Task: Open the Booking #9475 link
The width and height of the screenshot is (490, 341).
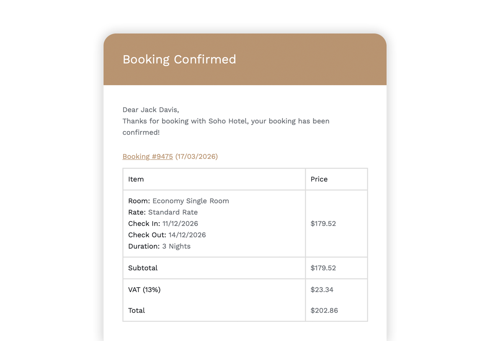Action: 147,156
